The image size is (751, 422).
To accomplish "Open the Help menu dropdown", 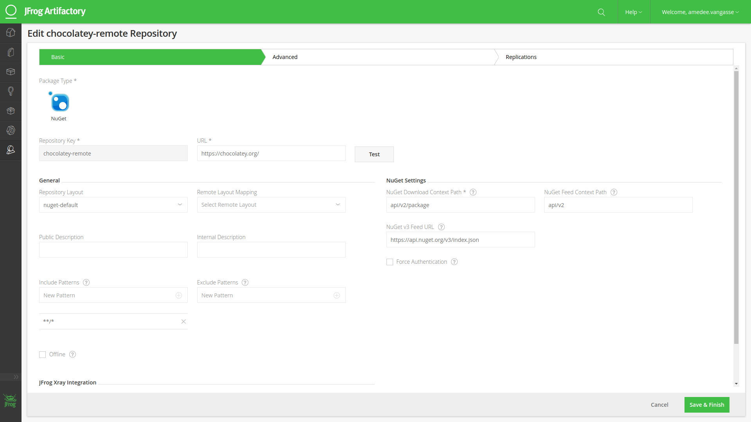I will 634,12.
